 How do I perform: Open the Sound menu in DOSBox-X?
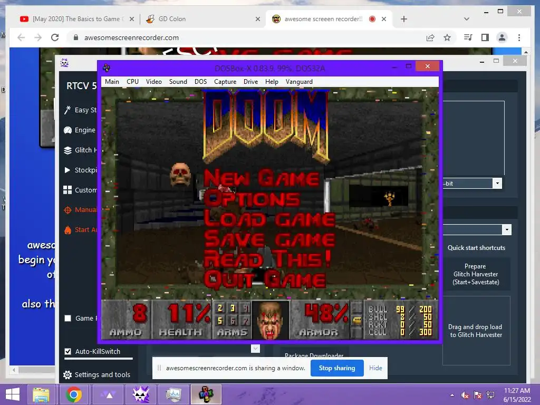tap(178, 82)
